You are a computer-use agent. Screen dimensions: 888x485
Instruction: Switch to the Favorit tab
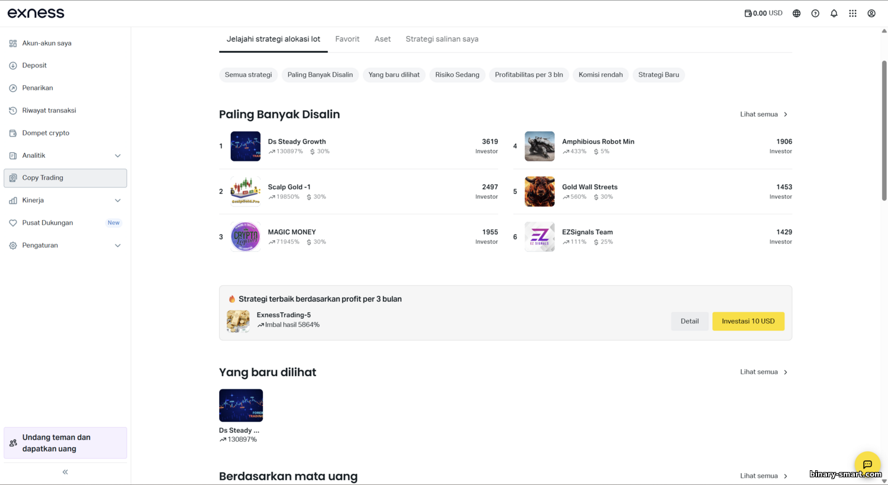point(347,39)
